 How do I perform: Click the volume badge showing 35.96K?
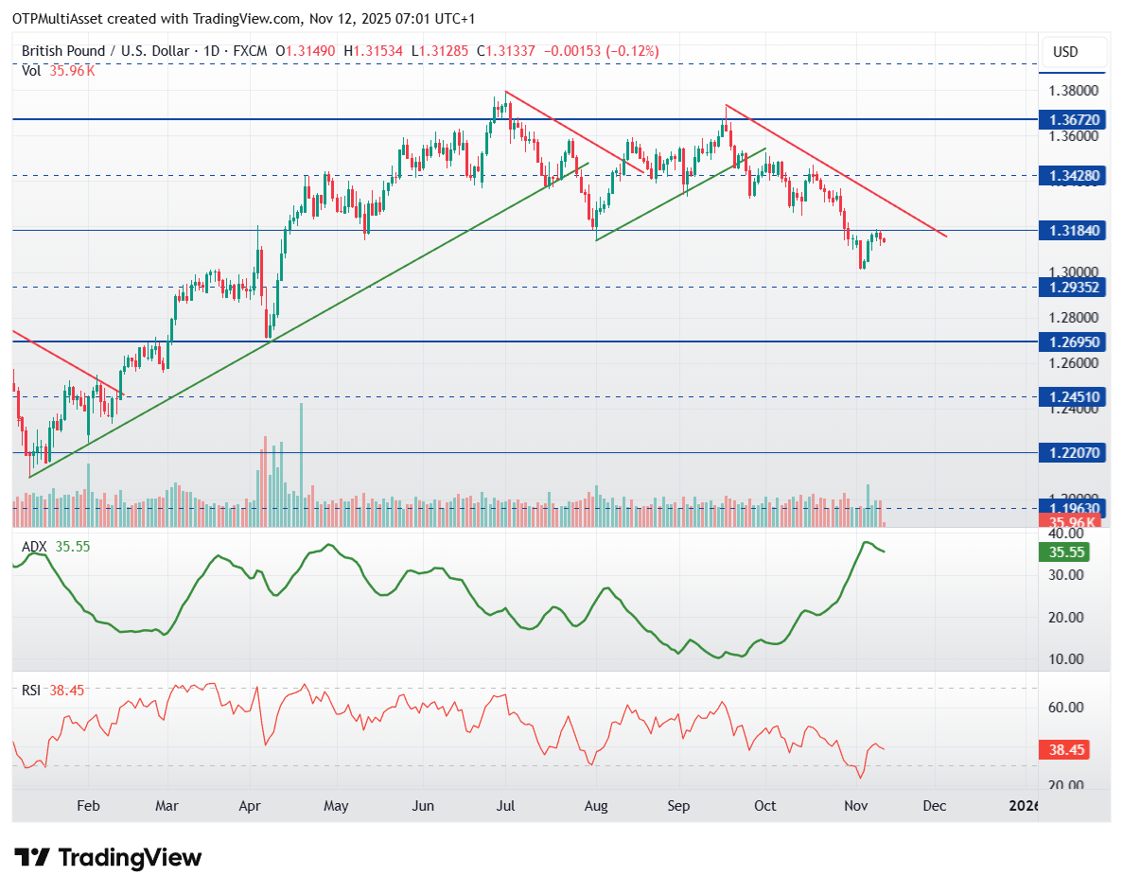(1070, 523)
